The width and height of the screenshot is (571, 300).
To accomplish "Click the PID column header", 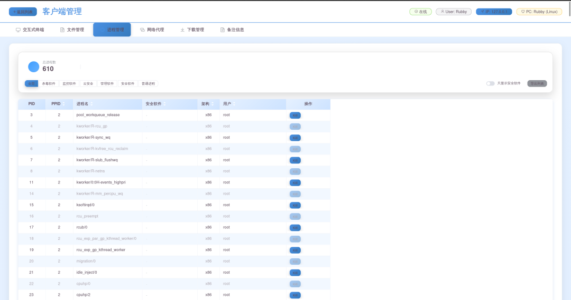I will click(32, 104).
